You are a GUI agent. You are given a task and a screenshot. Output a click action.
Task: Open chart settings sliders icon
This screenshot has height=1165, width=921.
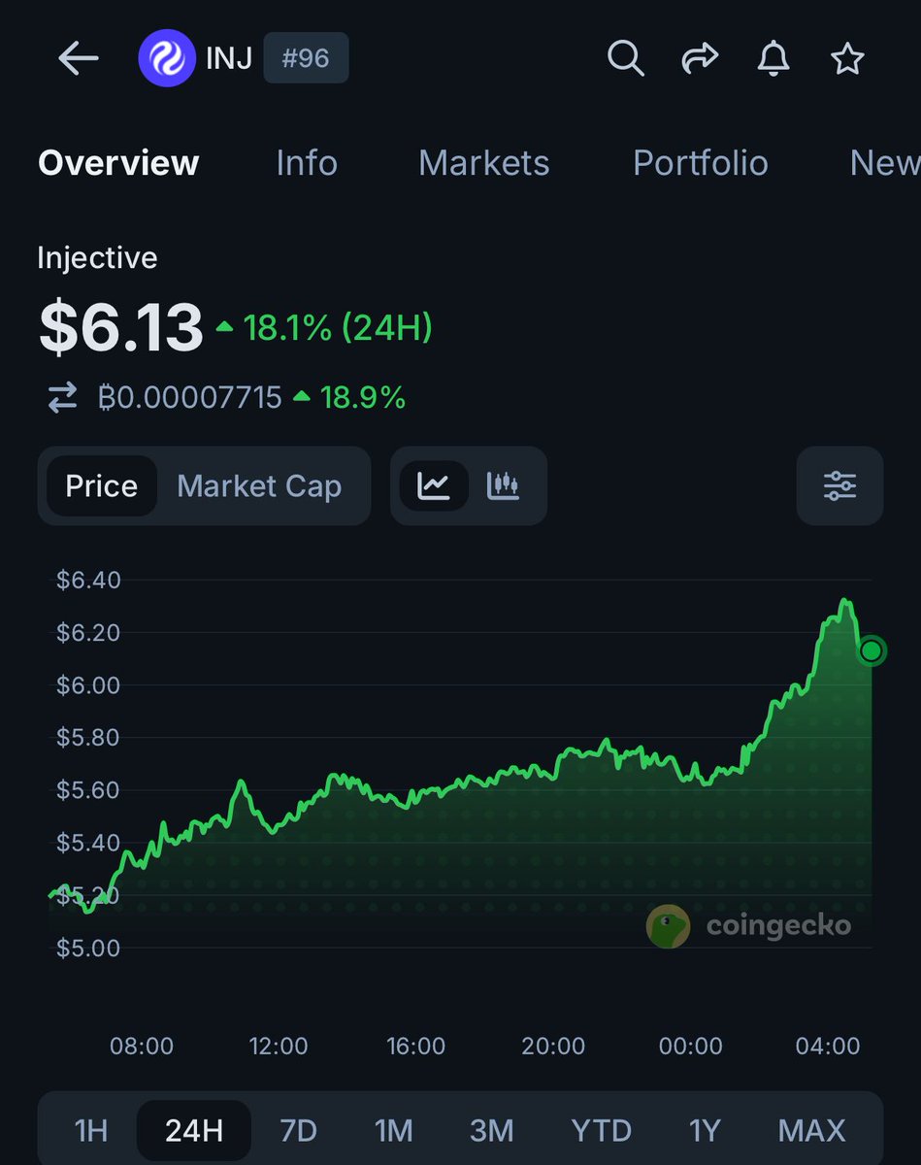839,485
